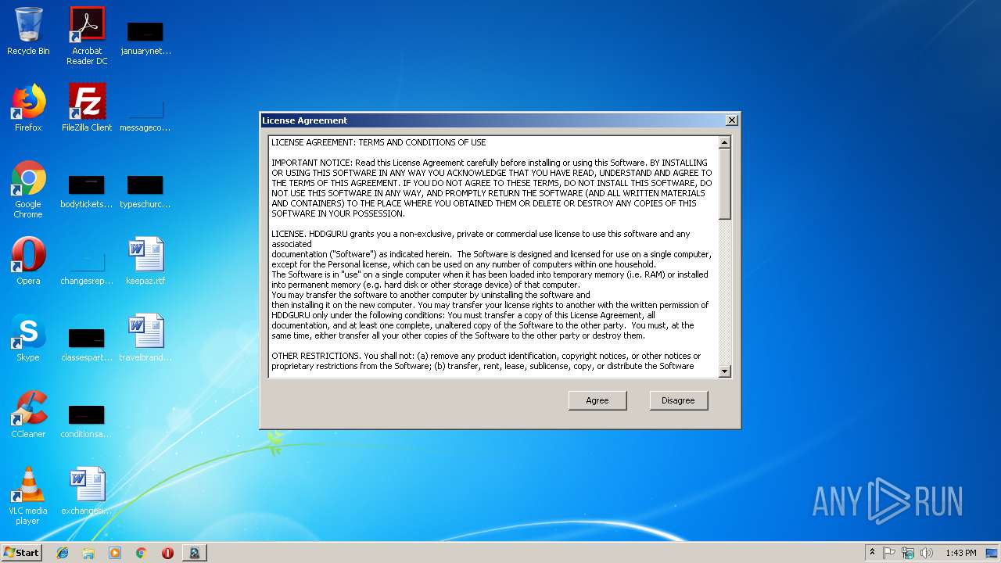The width and height of the screenshot is (1001, 563).
Task: Launch Firefox from the desktop
Action: (x=28, y=108)
